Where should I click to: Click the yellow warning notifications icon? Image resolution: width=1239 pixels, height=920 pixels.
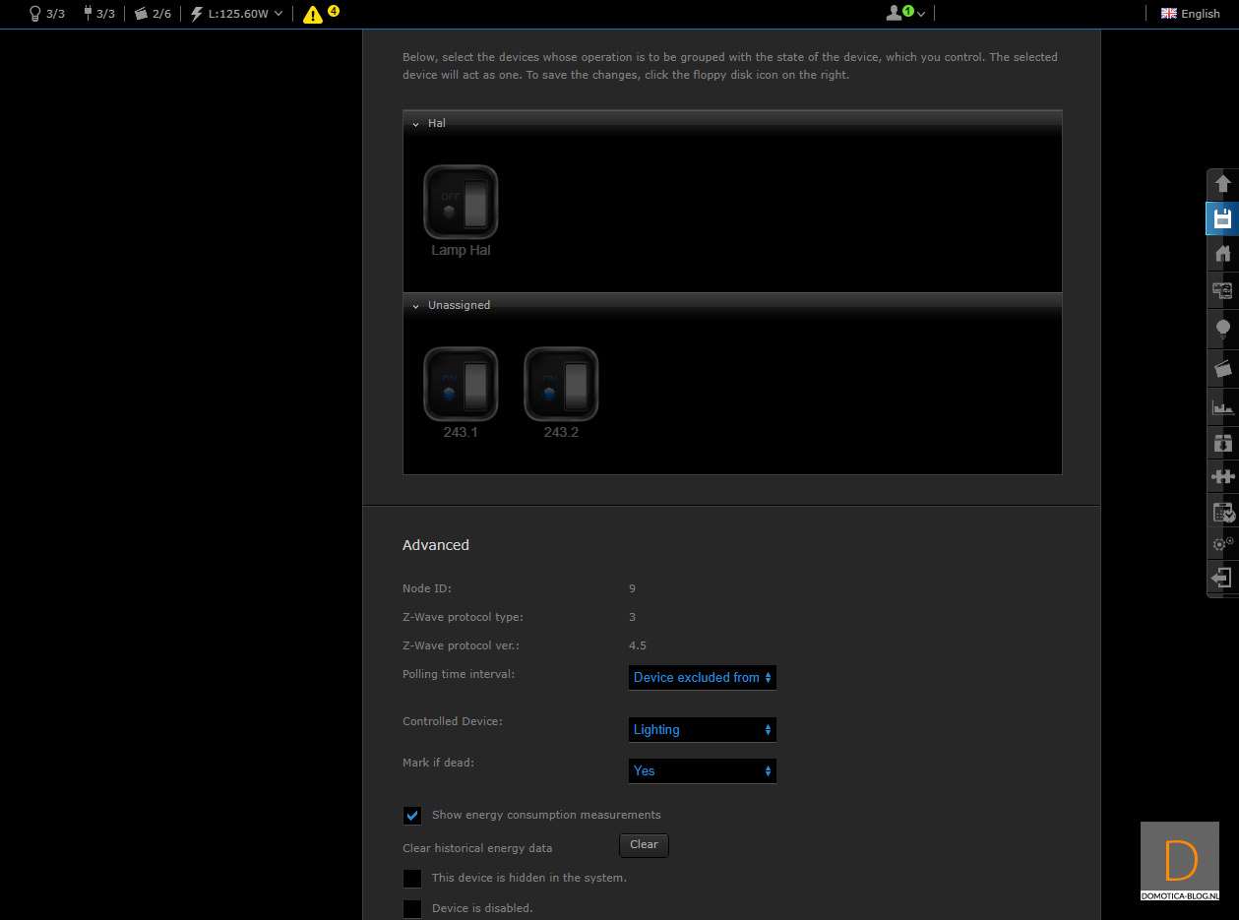pos(313,14)
